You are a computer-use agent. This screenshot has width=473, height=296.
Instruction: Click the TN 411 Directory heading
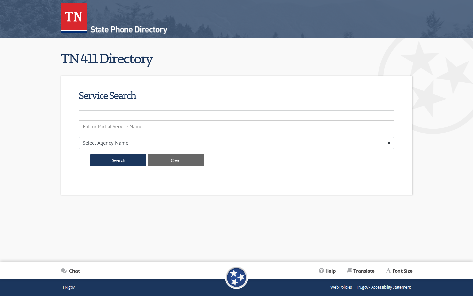click(107, 59)
